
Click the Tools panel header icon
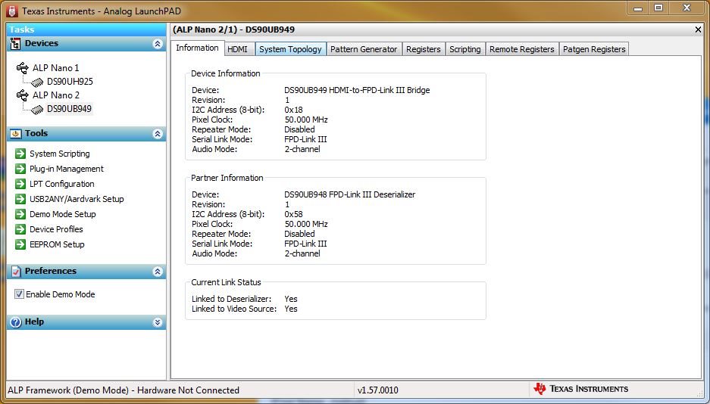(x=15, y=134)
